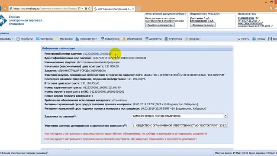The width and height of the screenshot is (277, 156).
Task: Click the roseltorg diamond logo
Action: pyautogui.click(x=3, y=21)
